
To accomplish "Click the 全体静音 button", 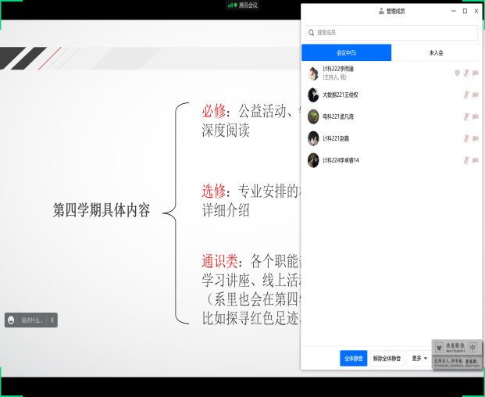I will tap(353, 358).
